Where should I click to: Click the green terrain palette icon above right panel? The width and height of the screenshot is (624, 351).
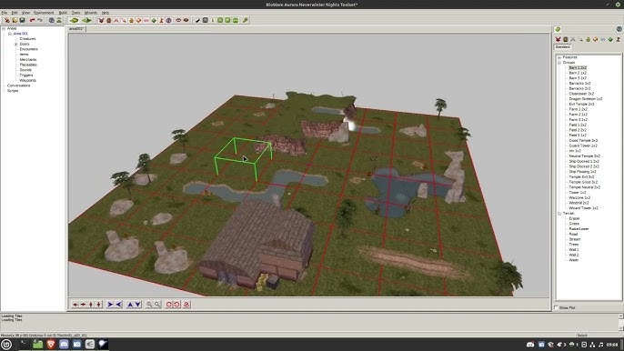coord(558,29)
